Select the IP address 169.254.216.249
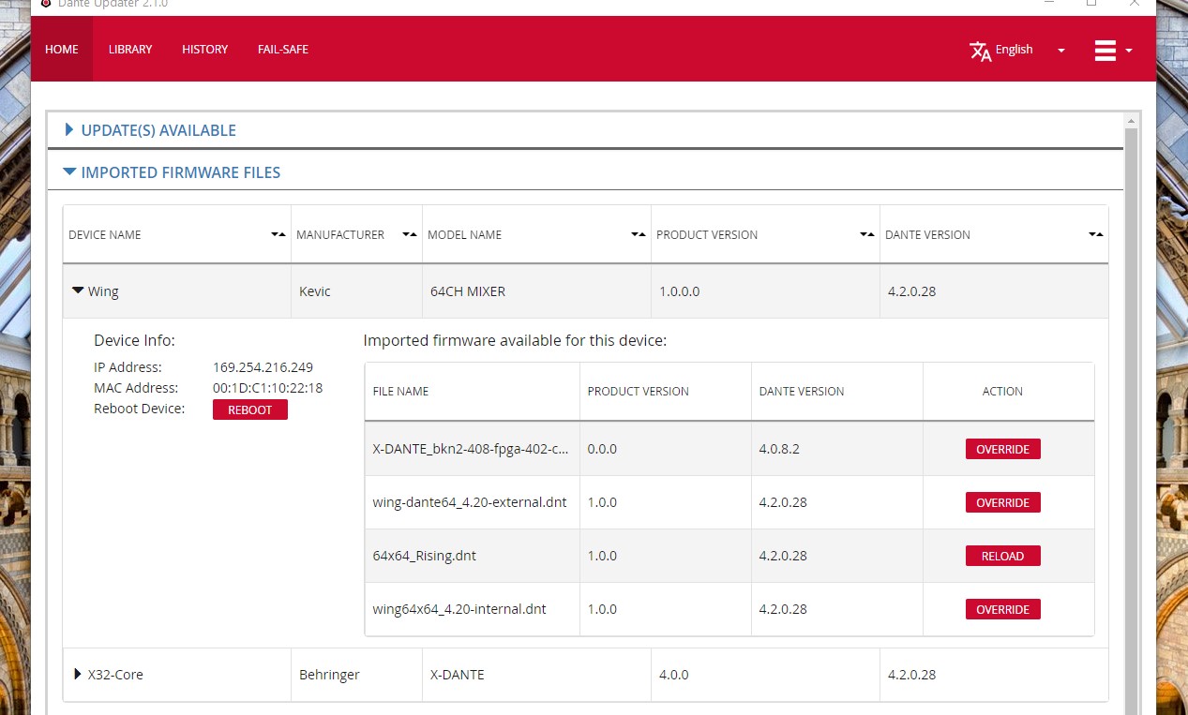This screenshot has width=1188, height=715. (263, 367)
